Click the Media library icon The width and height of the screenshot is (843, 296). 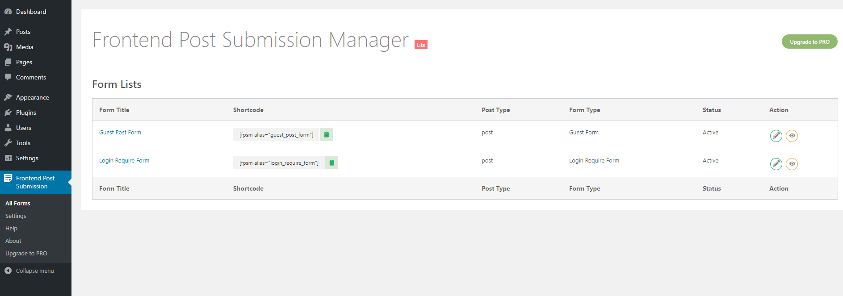pyautogui.click(x=8, y=47)
